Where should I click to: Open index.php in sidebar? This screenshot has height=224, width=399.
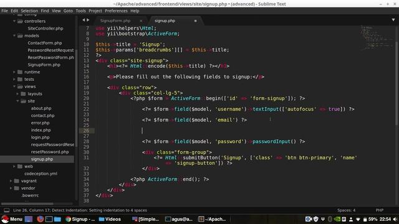41,130
